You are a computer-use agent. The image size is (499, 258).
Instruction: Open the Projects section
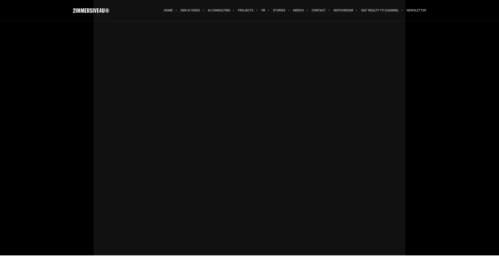pos(245,10)
